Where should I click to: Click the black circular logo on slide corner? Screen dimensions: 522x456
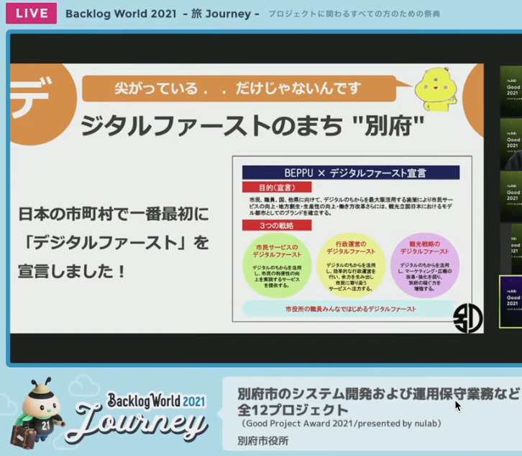[x=468, y=318]
